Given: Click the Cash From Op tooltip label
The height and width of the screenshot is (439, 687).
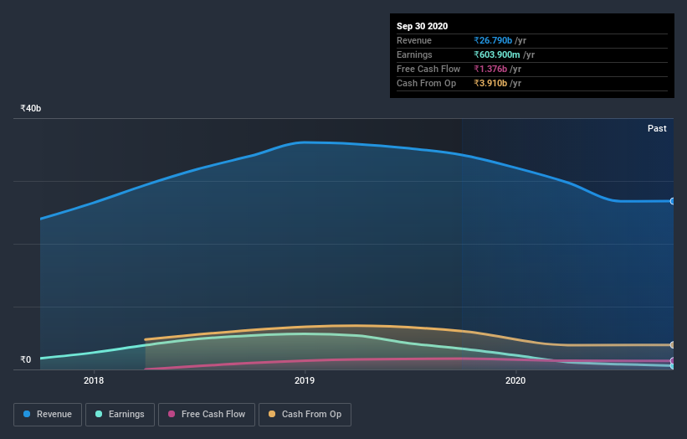Looking at the screenshot, I should [x=426, y=83].
